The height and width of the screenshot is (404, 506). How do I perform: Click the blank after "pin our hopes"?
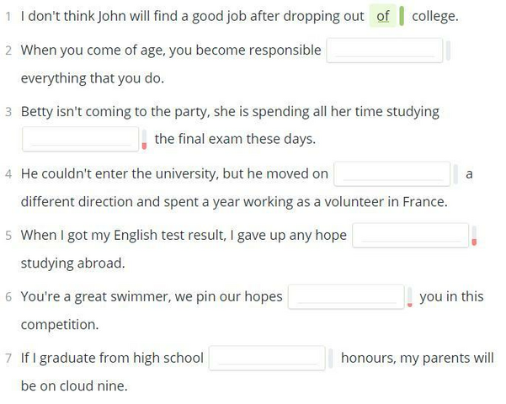346,297
